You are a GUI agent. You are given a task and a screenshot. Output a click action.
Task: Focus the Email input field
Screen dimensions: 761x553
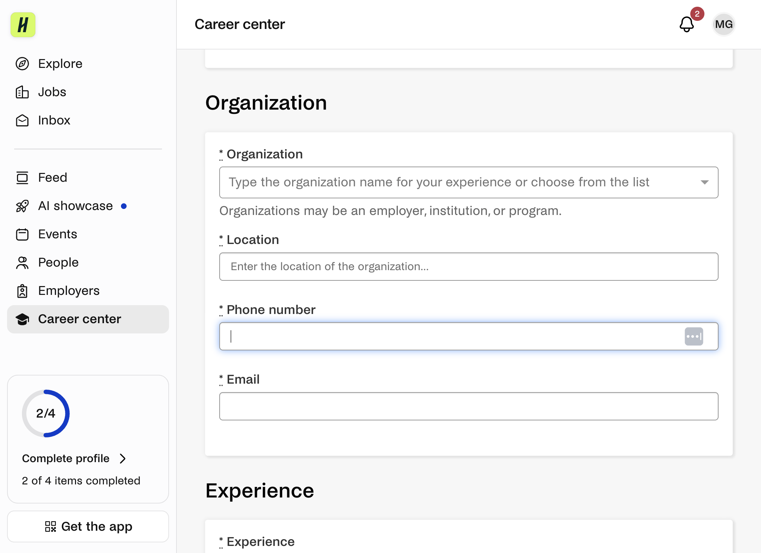click(469, 406)
